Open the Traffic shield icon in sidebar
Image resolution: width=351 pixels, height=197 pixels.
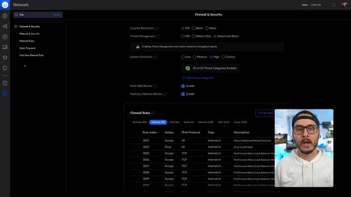5,57
